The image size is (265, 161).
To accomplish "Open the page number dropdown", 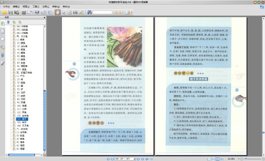I will (135, 159).
